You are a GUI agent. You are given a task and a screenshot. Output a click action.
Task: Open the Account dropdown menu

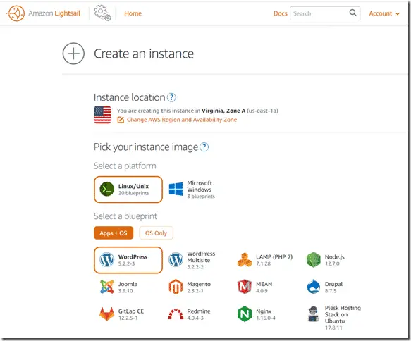[x=384, y=13]
